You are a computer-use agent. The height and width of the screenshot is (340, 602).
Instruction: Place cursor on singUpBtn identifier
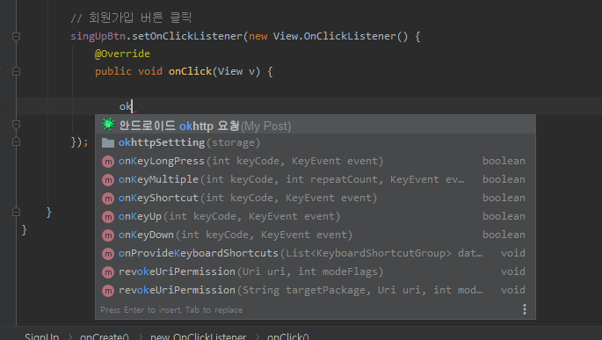click(x=98, y=36)
